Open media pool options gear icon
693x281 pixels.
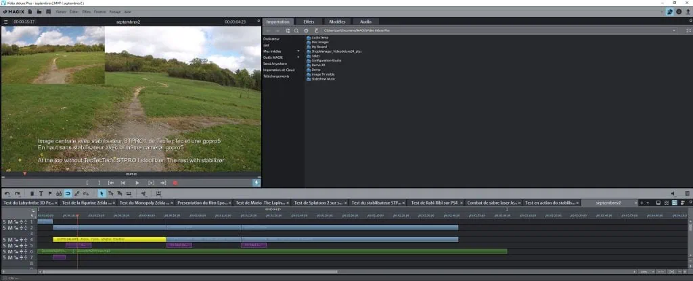click(306, 31)
